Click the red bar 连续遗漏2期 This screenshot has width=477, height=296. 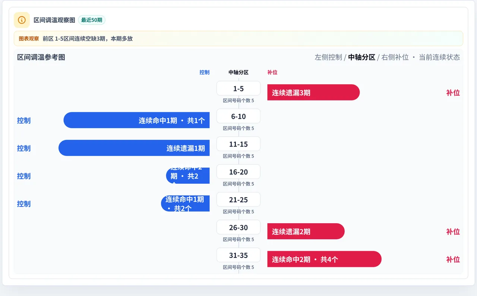pos(306,231)
